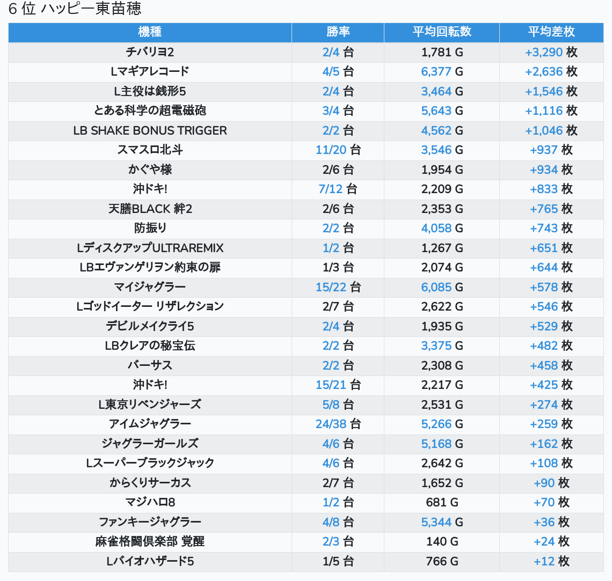Click the +3,290 枚 average difference
The height and width of the screenshot is (581, 612).
click(x=551, y=52)
